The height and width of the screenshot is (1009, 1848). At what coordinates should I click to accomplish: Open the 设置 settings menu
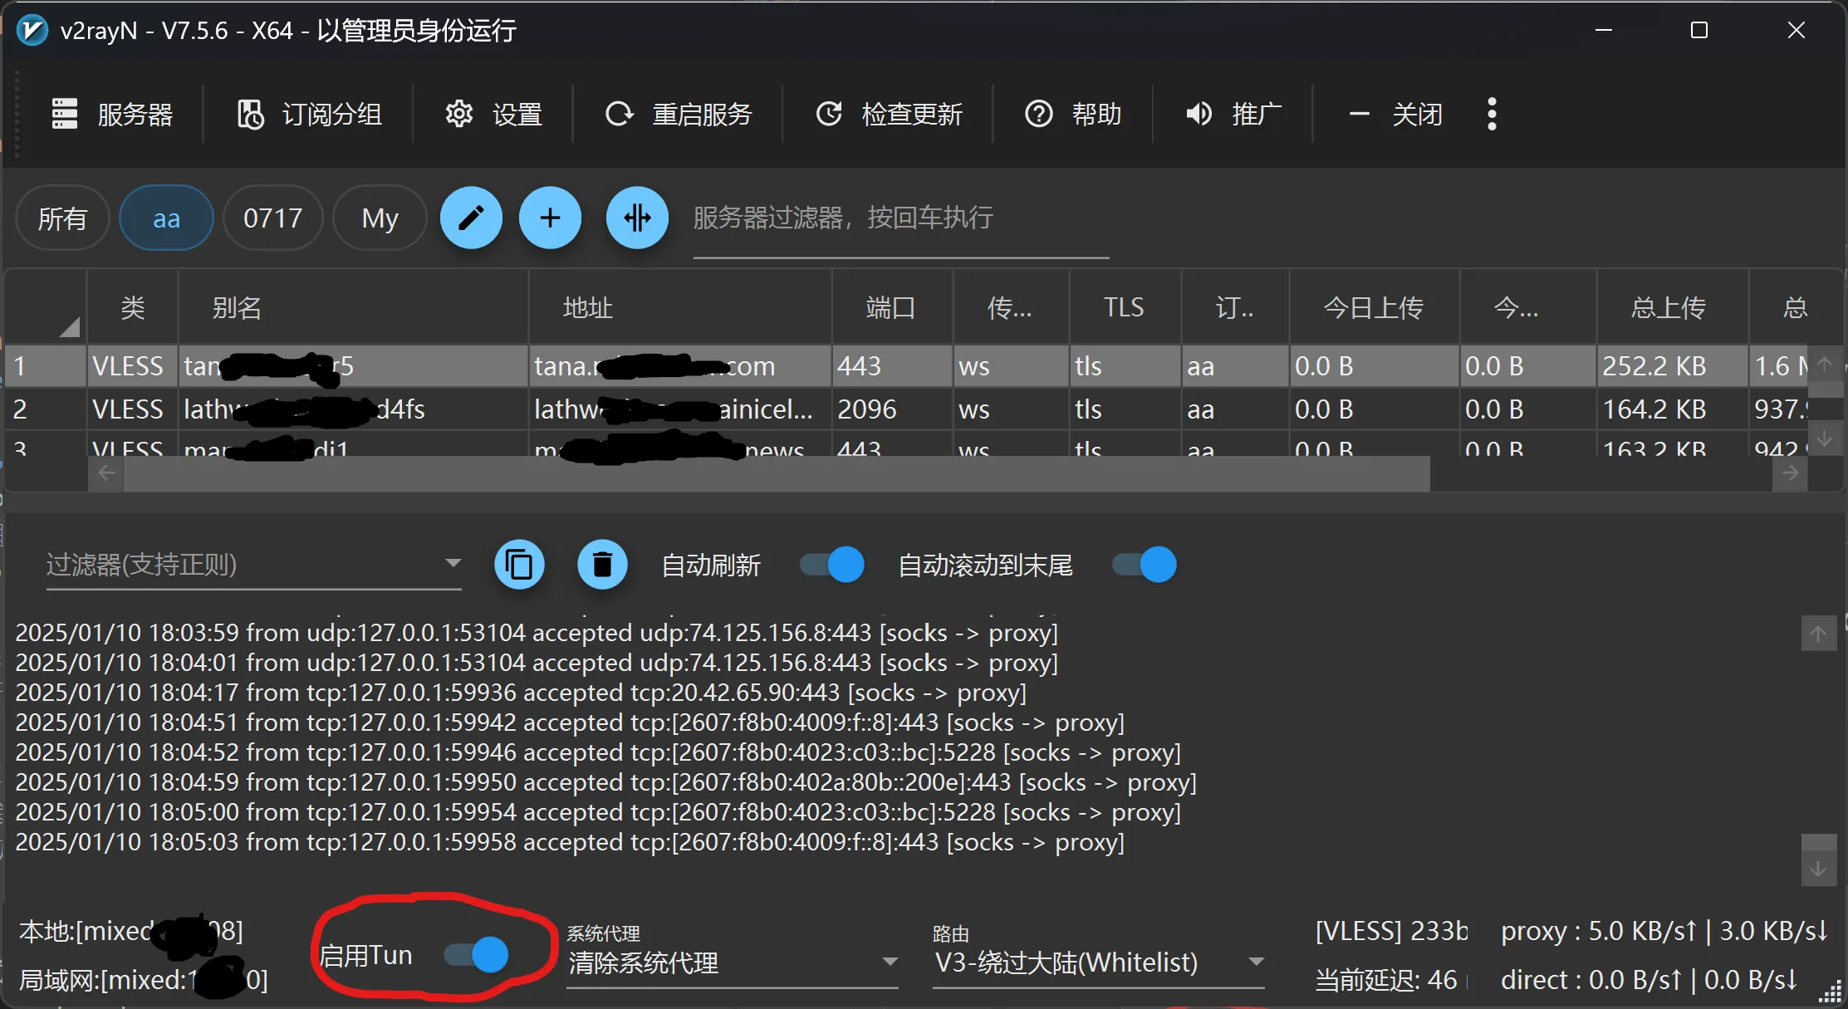click(x=494, y=114)
